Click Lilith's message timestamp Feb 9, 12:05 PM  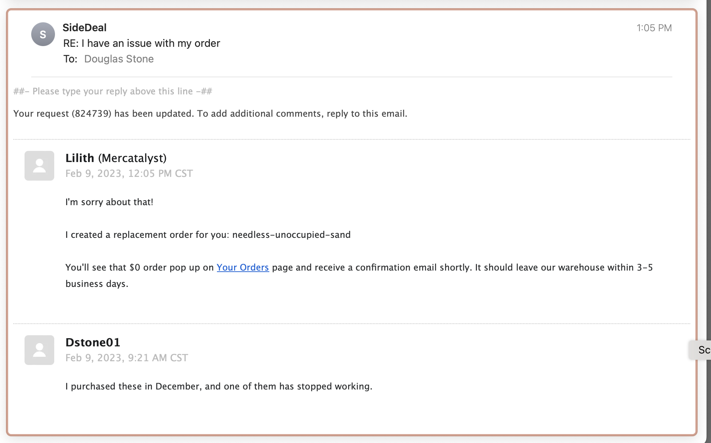[x=129, y=173]
